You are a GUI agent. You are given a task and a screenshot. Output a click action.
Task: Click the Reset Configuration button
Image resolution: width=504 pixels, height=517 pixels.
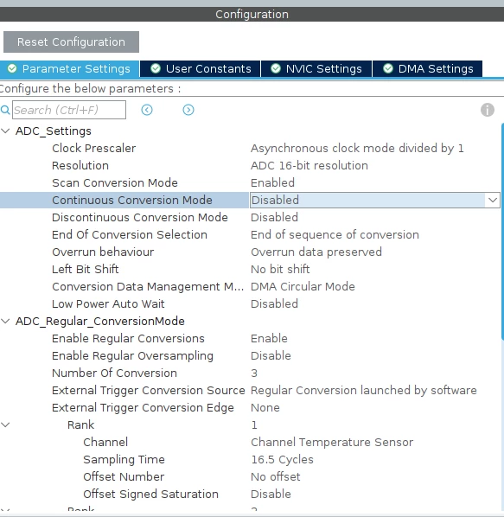71,41
